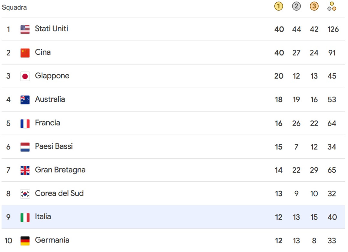Click the silver medal column icon
The width and height of the screenshot is (348, 252).
click(296, 6)
